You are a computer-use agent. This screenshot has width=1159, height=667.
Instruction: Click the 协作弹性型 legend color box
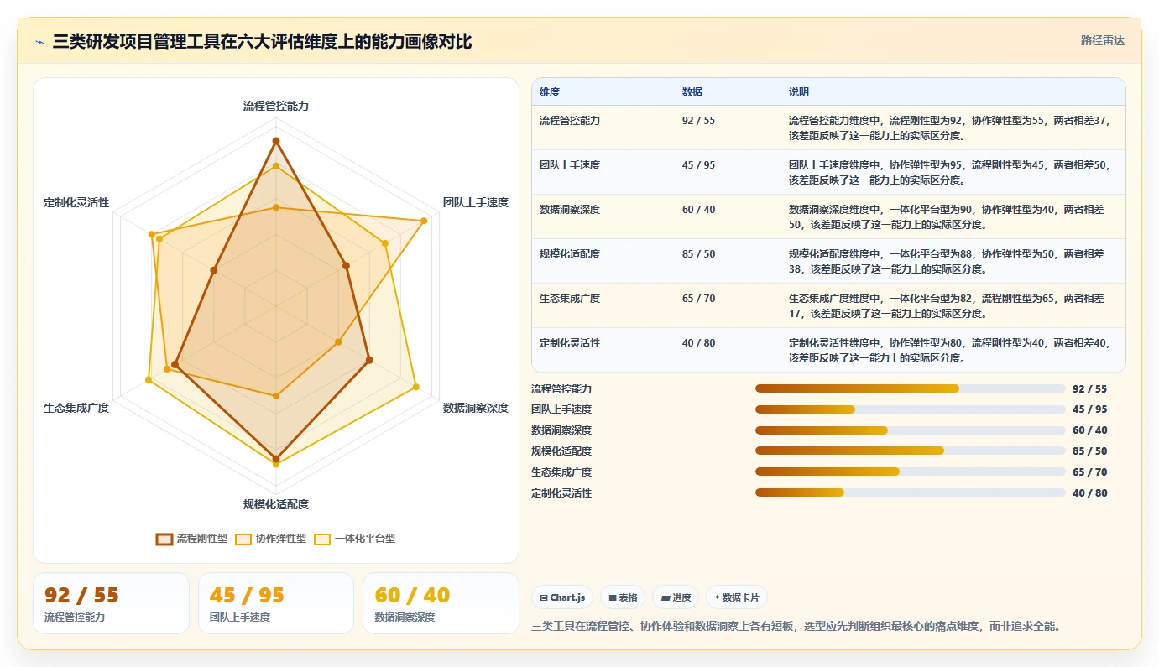click(243, 539)
